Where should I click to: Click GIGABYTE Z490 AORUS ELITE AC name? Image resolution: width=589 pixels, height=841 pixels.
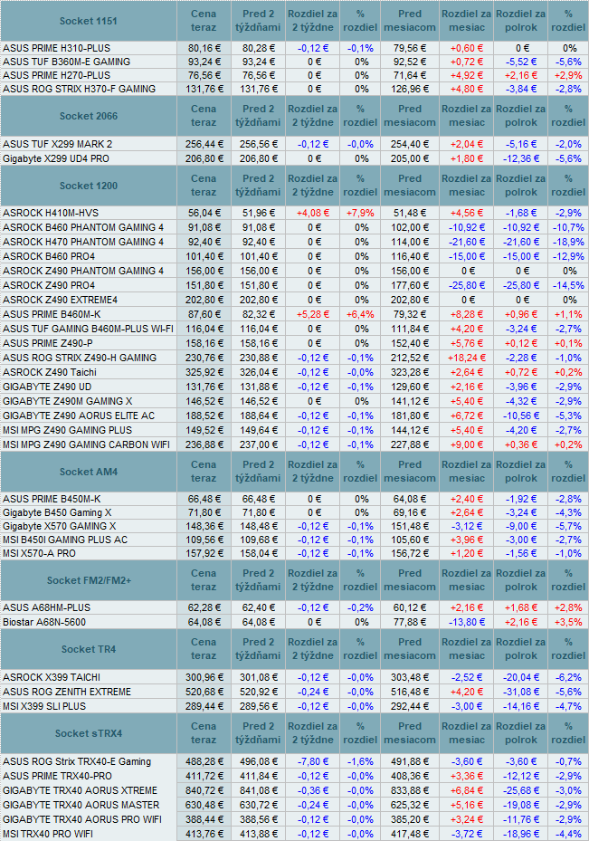click(x=79, y=416)
